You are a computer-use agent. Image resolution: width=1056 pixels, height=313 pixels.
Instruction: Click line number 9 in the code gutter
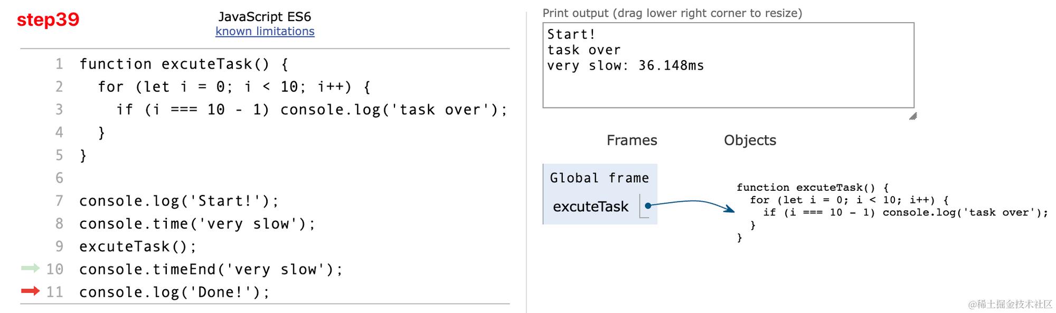point(59,246)
